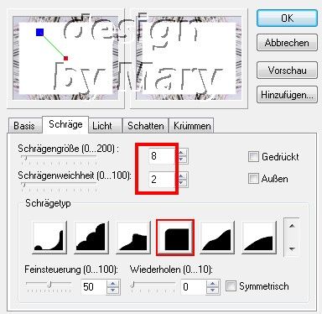322x314 pixels.
Task: Select the rounded-square bevel type
Action: [x=175, y=238]
